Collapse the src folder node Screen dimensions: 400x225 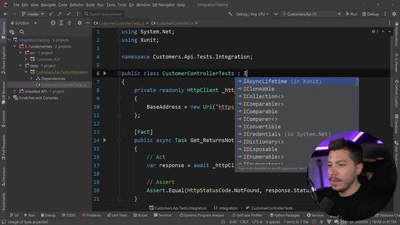point(21,52)
